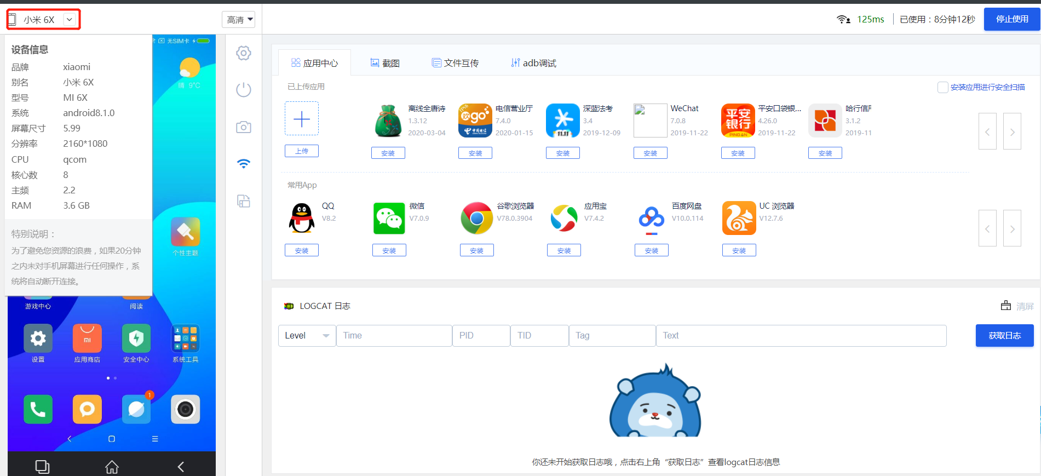The width and height of the screenshot is (1041, 476).
Task: Install the 应用宝 app
Action: [564, 250]
